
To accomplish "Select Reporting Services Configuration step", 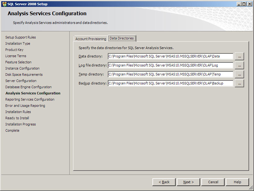I will tap(30, 99).
